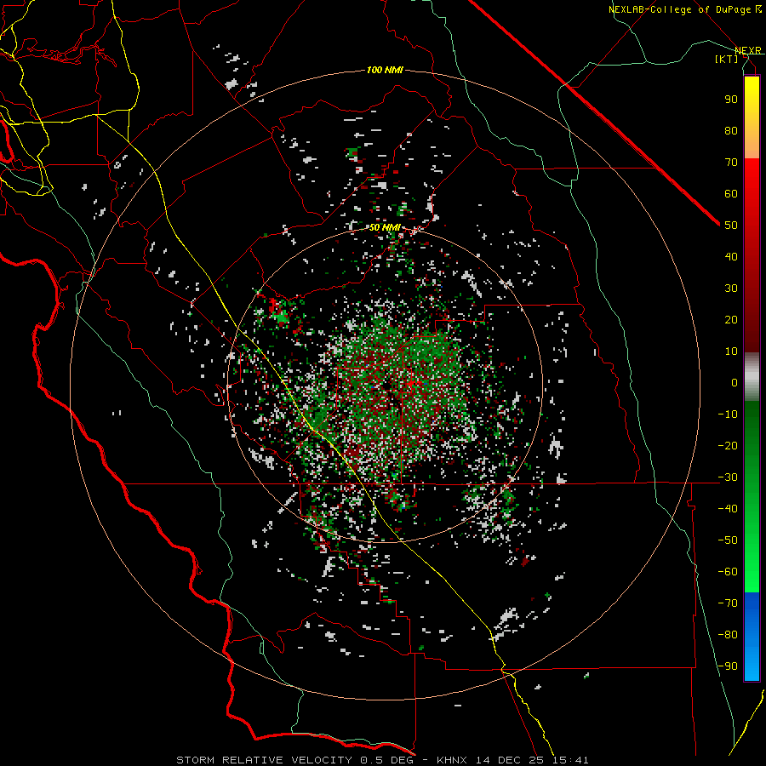Click the 0 value on velocity scale
This screenshot has width=766, height=766.
click(735, 383)
